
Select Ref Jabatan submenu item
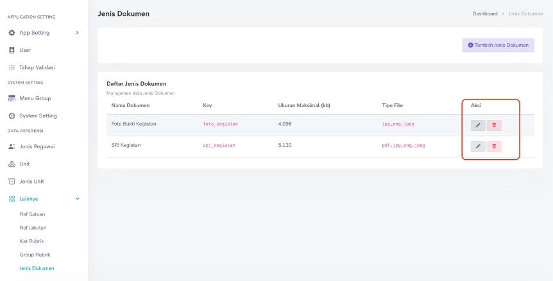33,228
